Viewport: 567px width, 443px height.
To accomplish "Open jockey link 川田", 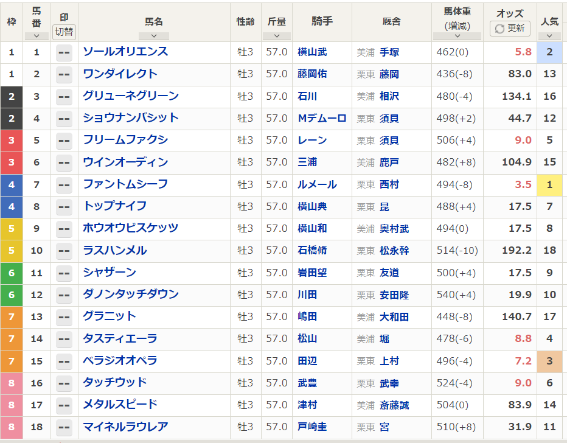I will click(307, 295).
